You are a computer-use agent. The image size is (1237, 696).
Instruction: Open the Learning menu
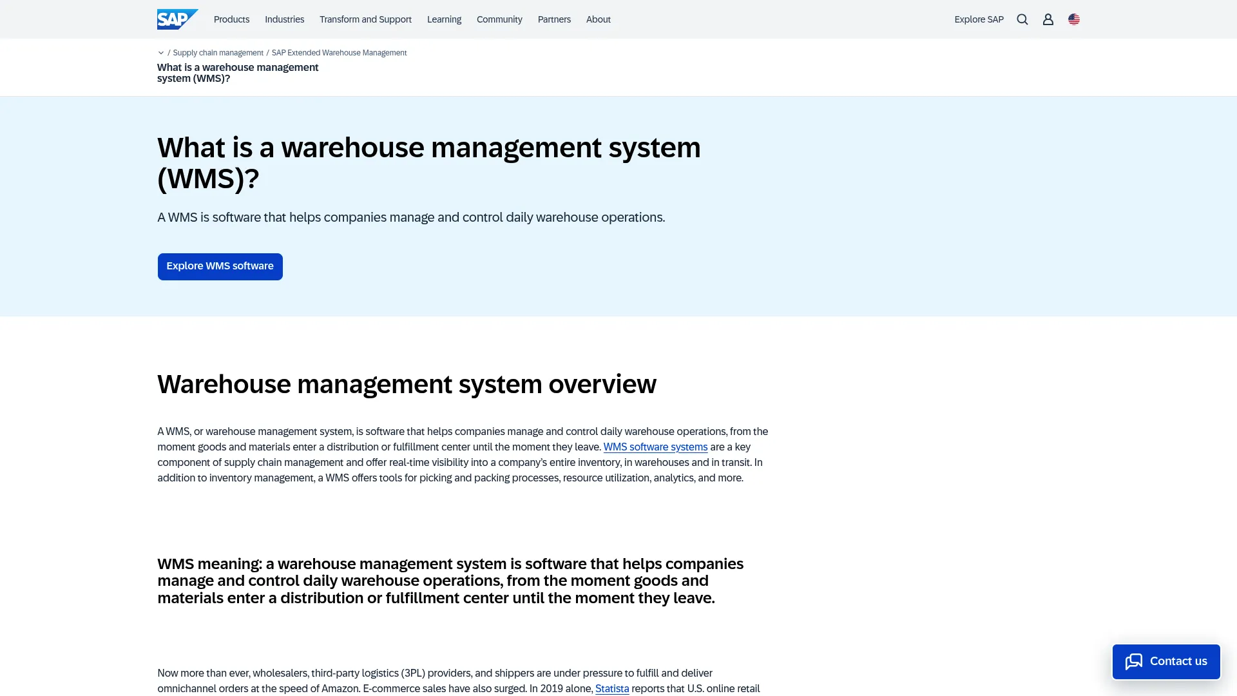[444, 19]
